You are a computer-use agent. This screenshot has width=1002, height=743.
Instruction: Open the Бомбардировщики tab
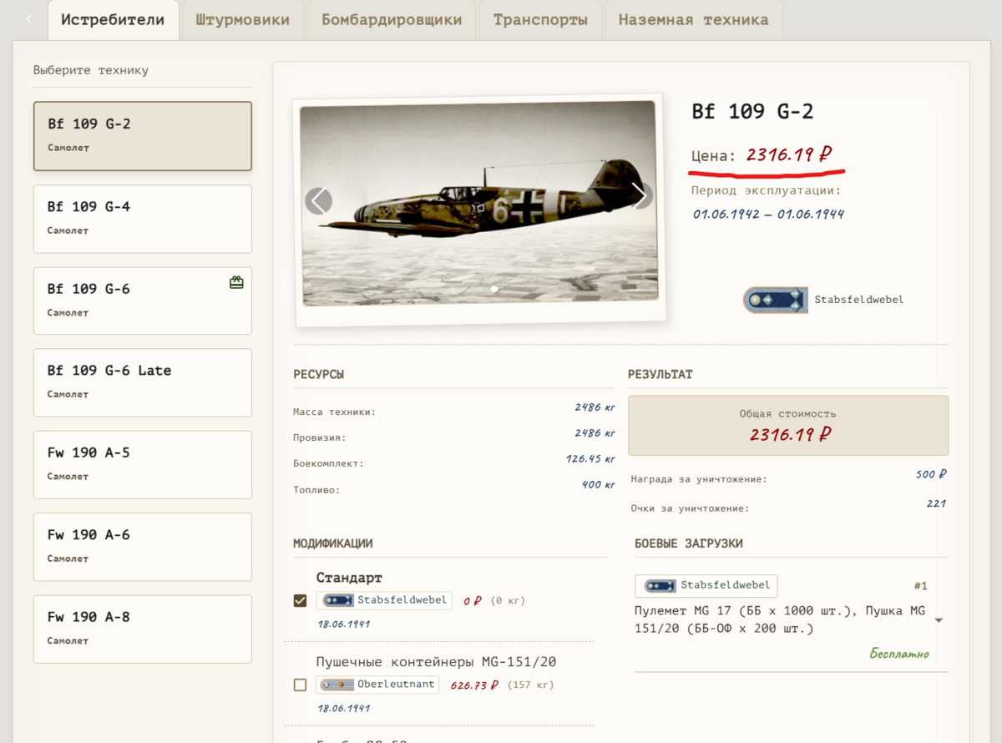[x=392, y=20]
